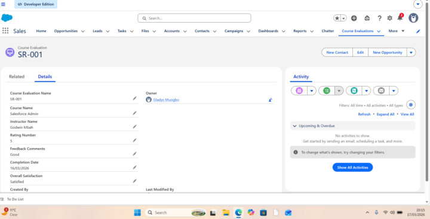Image resolution: width=430 pixels, height=219 pixels.
Task: Click the Change Owner icon
Action: tap(270, 100)
